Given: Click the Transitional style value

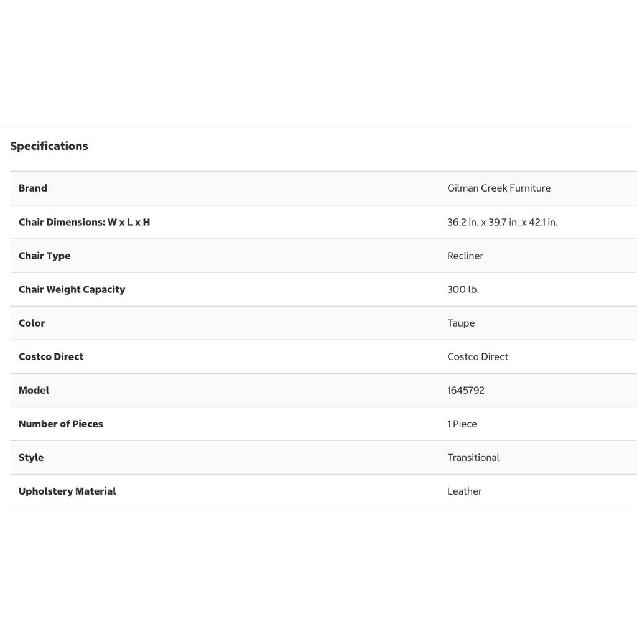Looking at the screenshot, I should pos(473,458).
